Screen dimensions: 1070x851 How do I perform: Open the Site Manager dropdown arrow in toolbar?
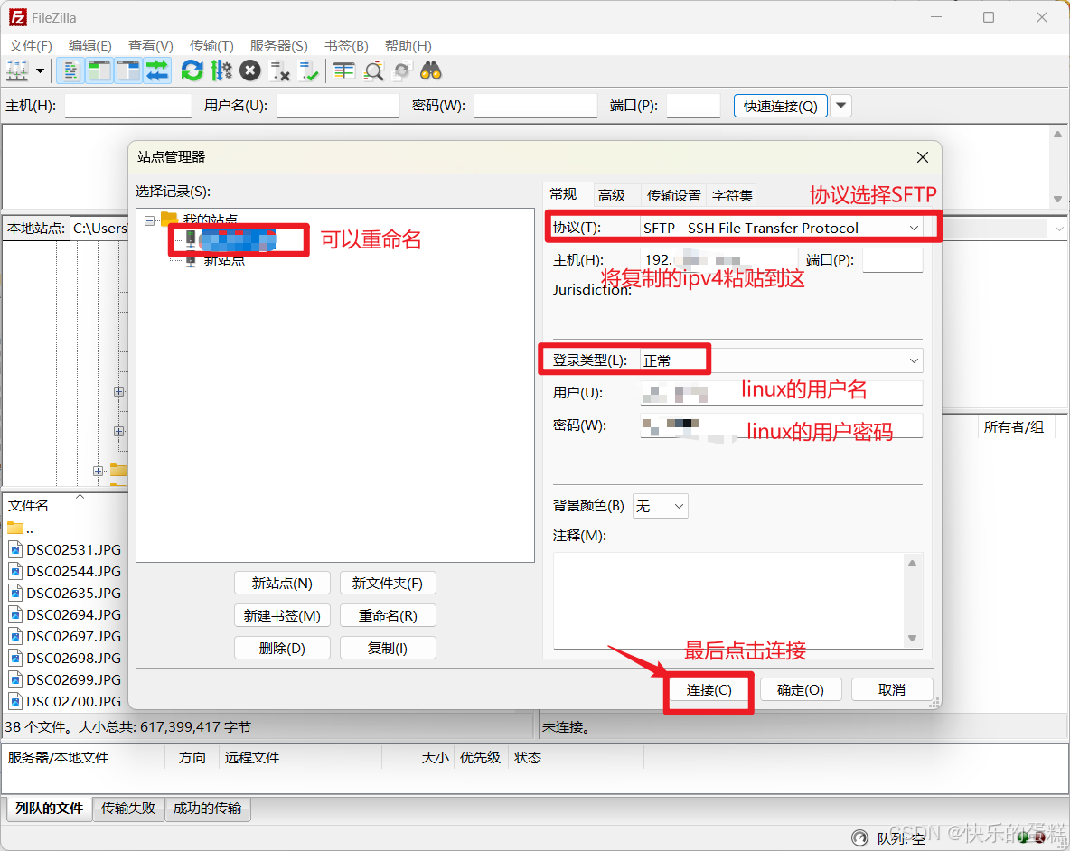click(x=41, y=70)
